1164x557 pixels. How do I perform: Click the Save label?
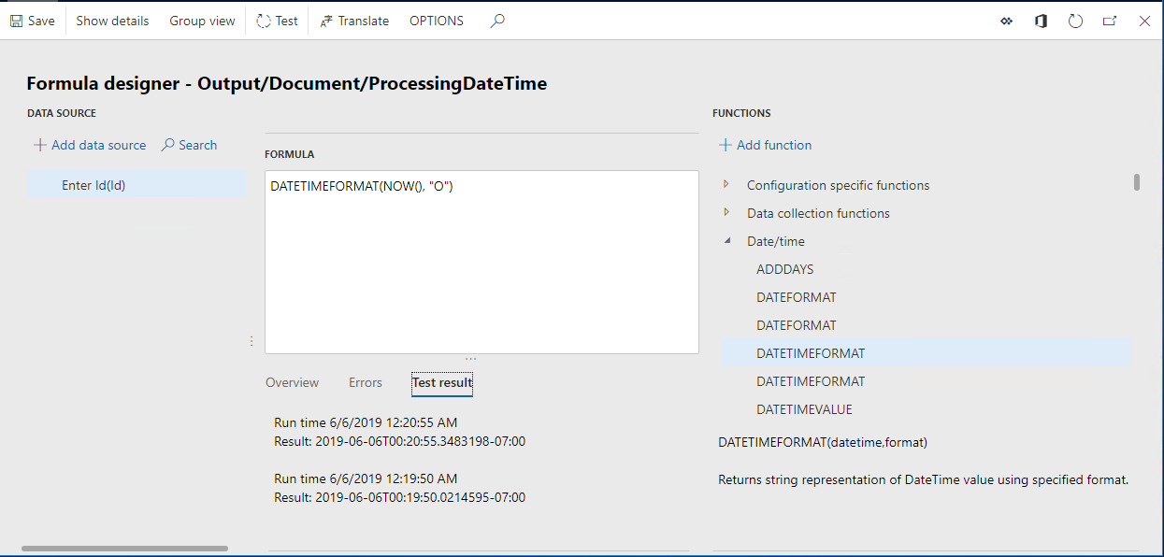(41, 21)
